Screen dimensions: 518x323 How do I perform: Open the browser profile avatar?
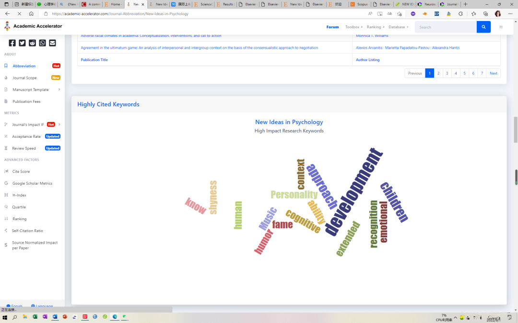click(x=498, y=13)
